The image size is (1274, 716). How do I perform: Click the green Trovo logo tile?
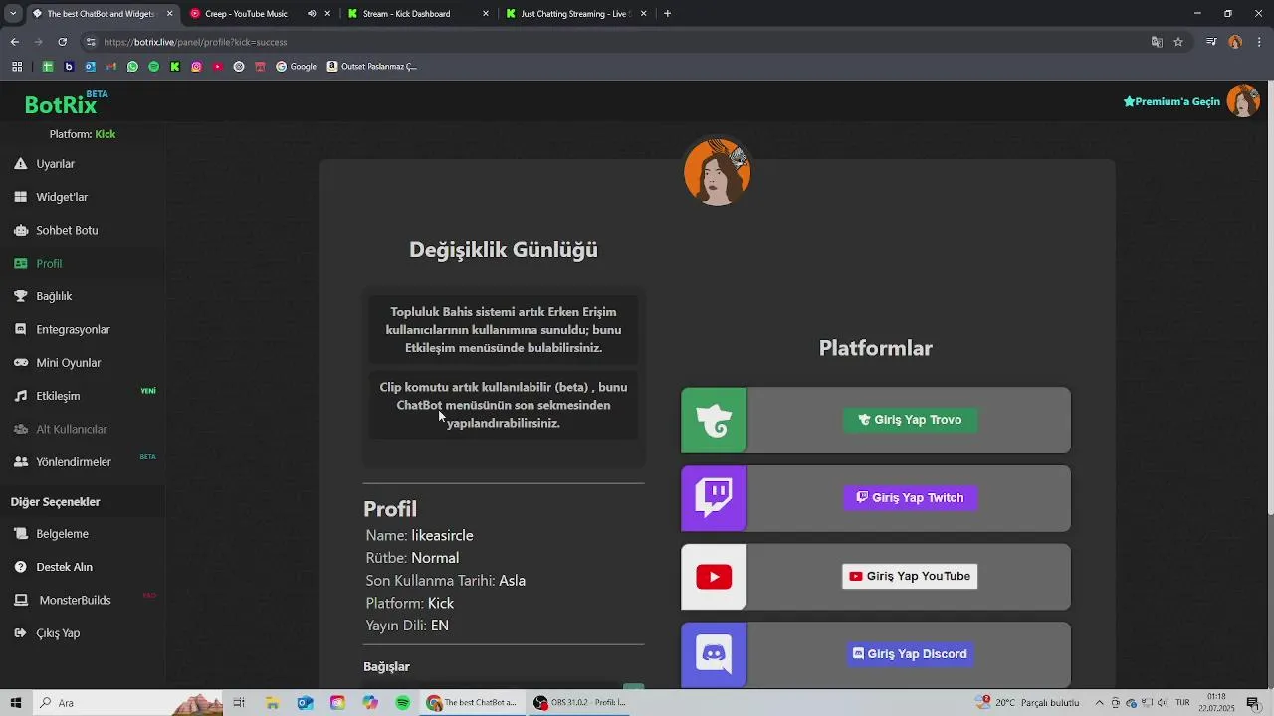click(714, 421)
